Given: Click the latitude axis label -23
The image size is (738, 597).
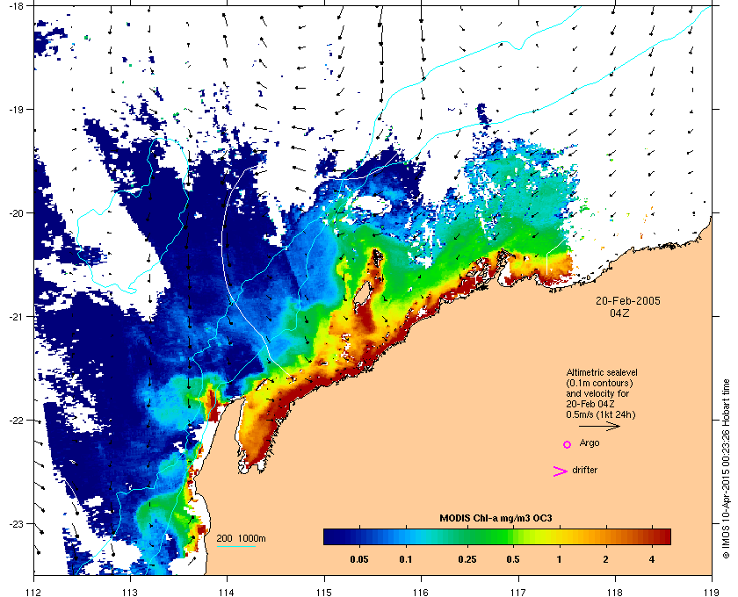Looking at the screenshot, I should point(16,523).
